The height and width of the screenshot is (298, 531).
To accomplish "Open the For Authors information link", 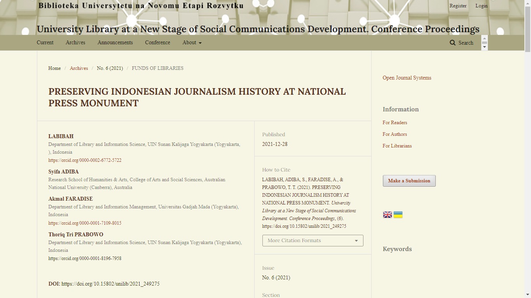I will point(395,134).
